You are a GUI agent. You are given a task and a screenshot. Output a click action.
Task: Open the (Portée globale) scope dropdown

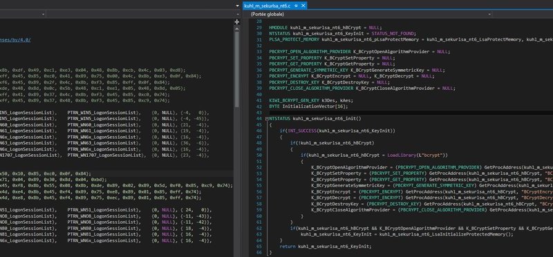pyautogui.click(x=368, y=15)
